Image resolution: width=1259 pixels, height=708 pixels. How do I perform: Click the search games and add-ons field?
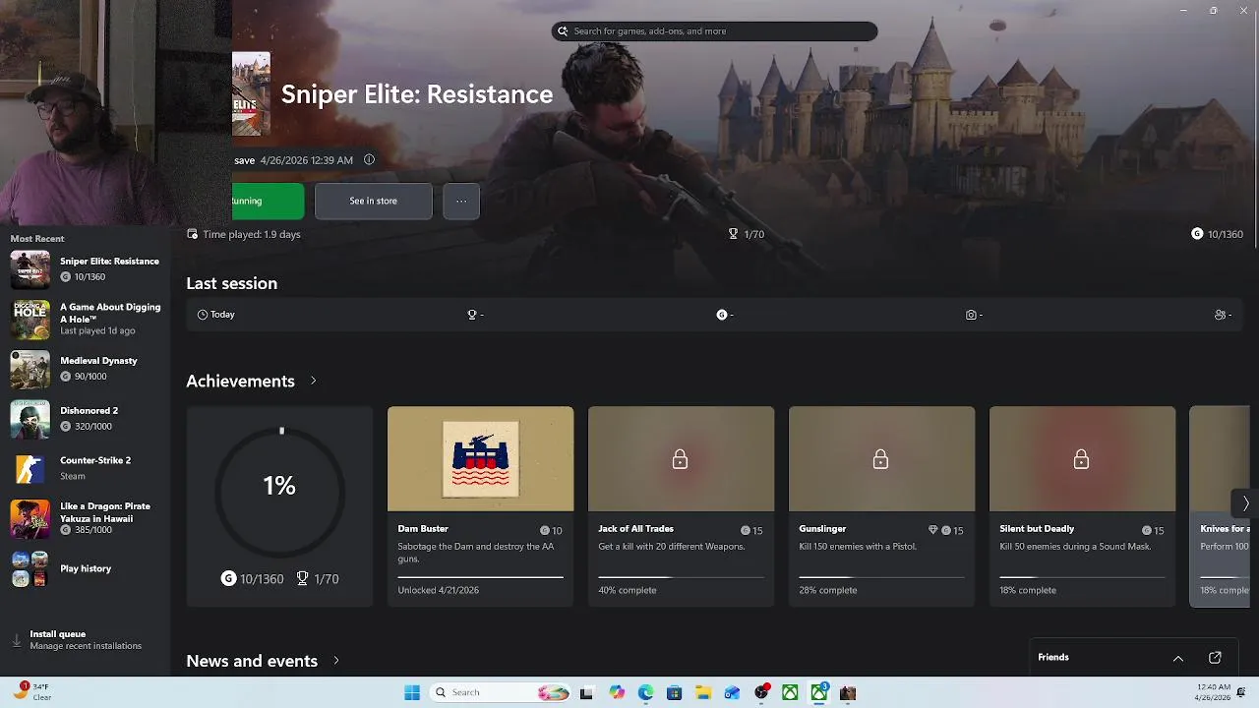(714, 31)
